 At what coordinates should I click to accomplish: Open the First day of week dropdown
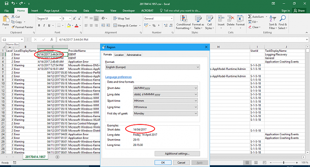click(165, 113)
